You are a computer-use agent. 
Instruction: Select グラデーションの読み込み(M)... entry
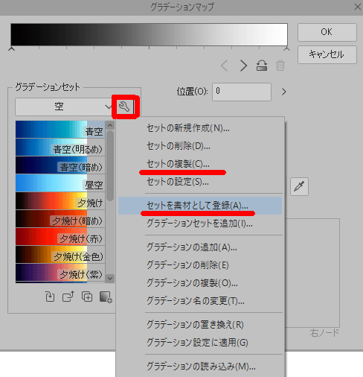click(x=200, y=367)
